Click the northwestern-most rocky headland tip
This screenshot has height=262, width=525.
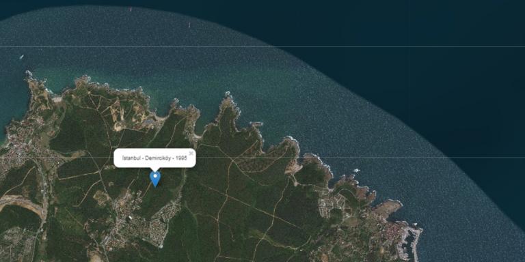click(x=29, y=73)
